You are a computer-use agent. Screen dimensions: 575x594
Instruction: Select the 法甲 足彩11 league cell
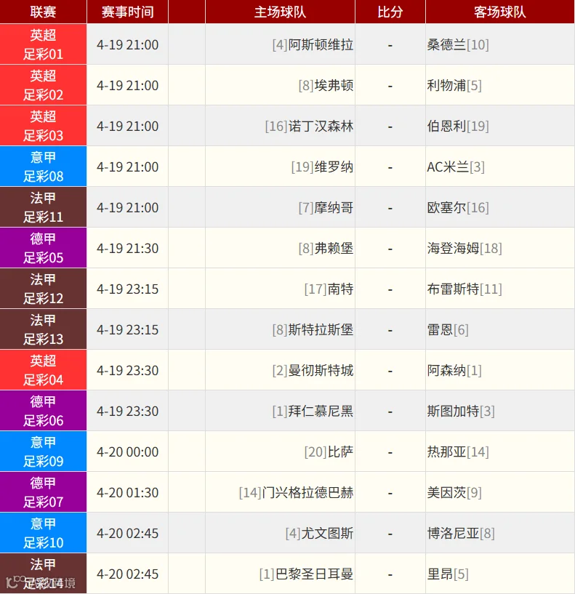point(43,207)
